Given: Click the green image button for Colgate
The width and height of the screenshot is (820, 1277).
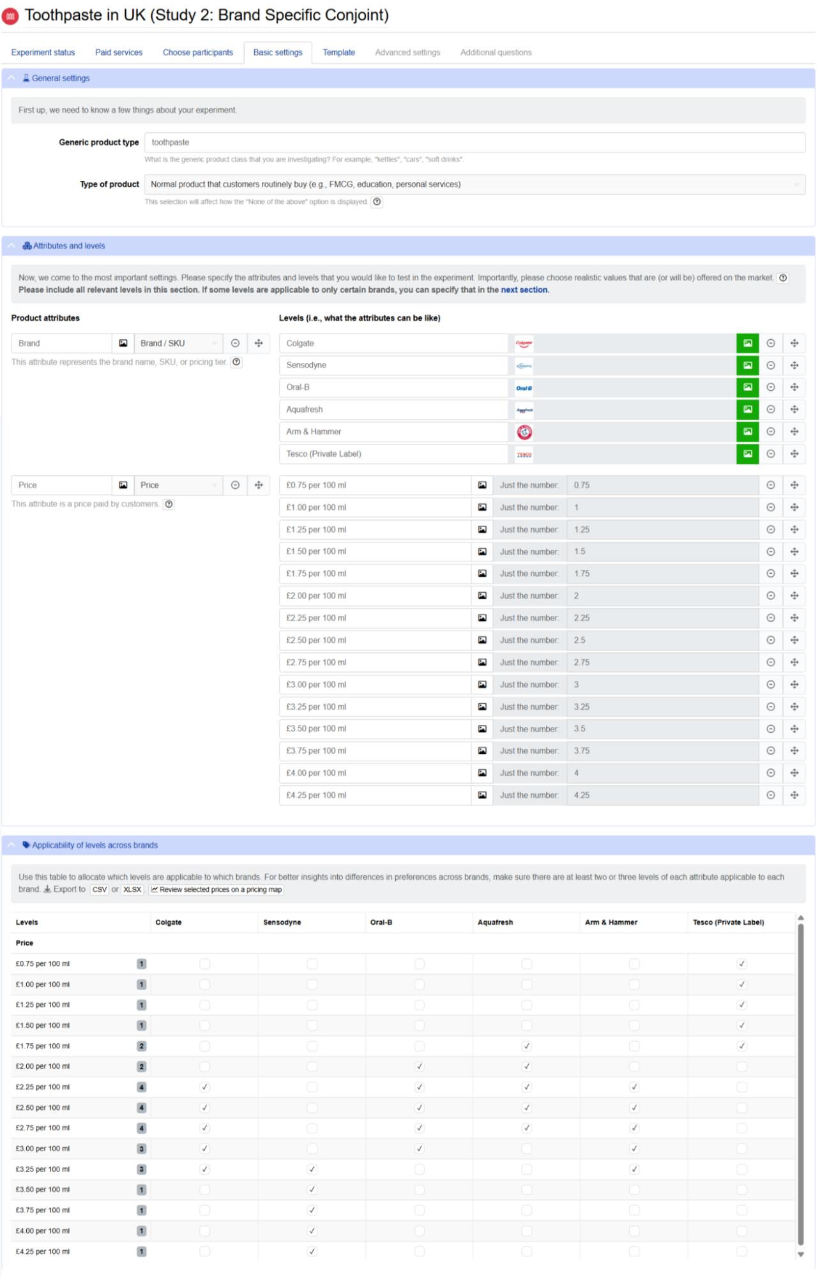Looking at the screenshot, I should [x=747, y=343].
